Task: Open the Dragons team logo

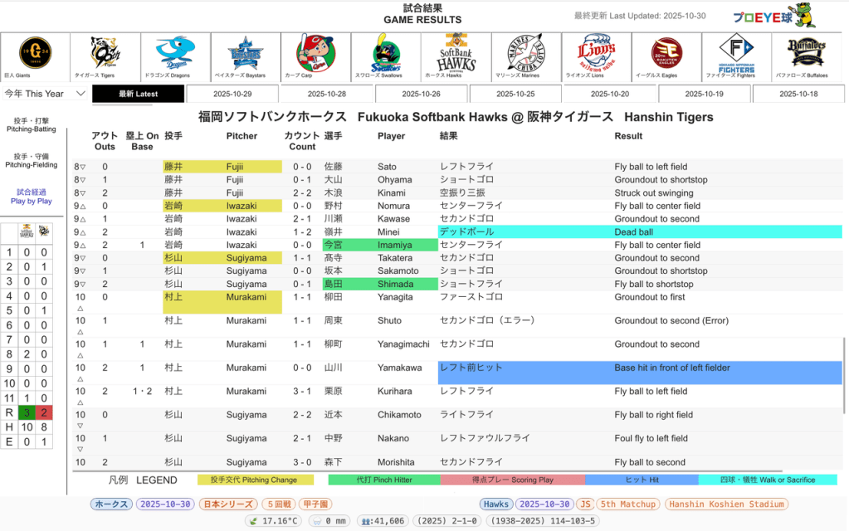Action: pos(174,55)
